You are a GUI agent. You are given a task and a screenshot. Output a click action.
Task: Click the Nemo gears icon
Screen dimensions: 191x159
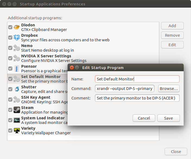pos(17,48)
